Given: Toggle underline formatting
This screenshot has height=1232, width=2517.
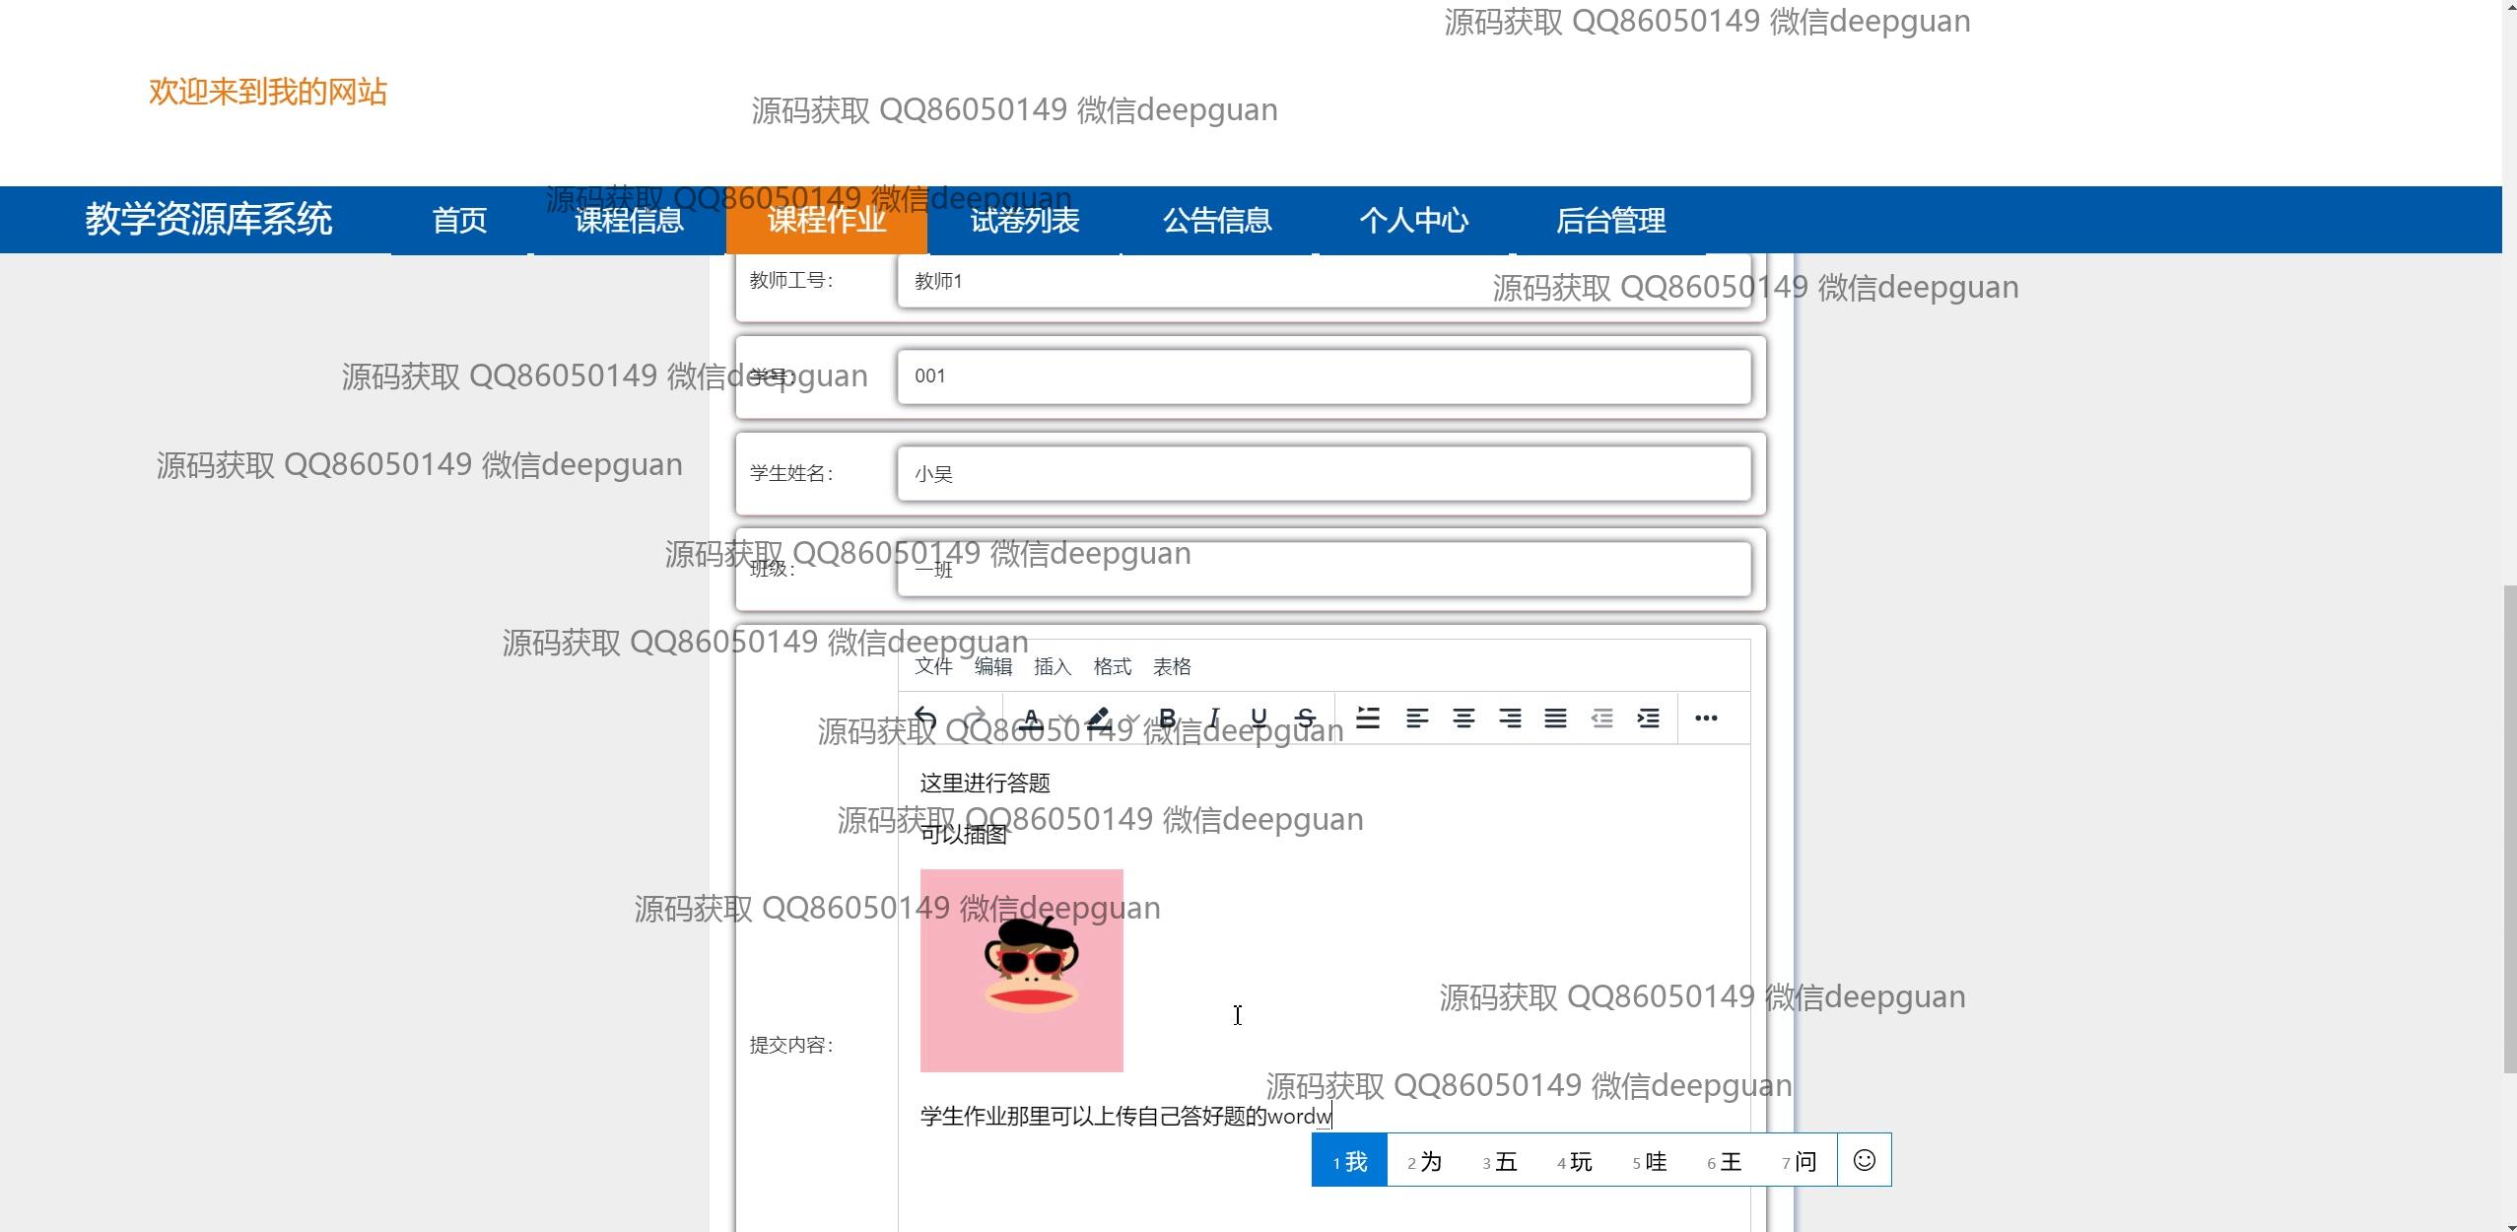Looking at the screenshot, I should point(1259,718).
